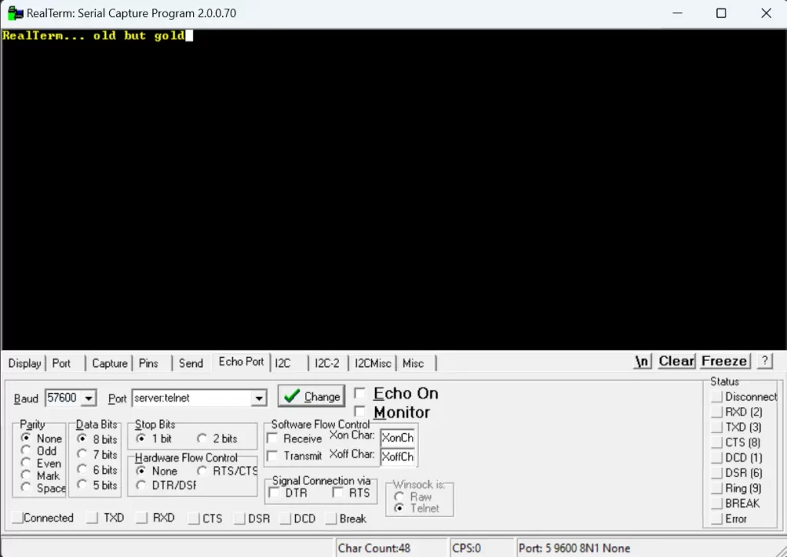Open the Misc tab
The image size is (787, 557).
(413, 363)
